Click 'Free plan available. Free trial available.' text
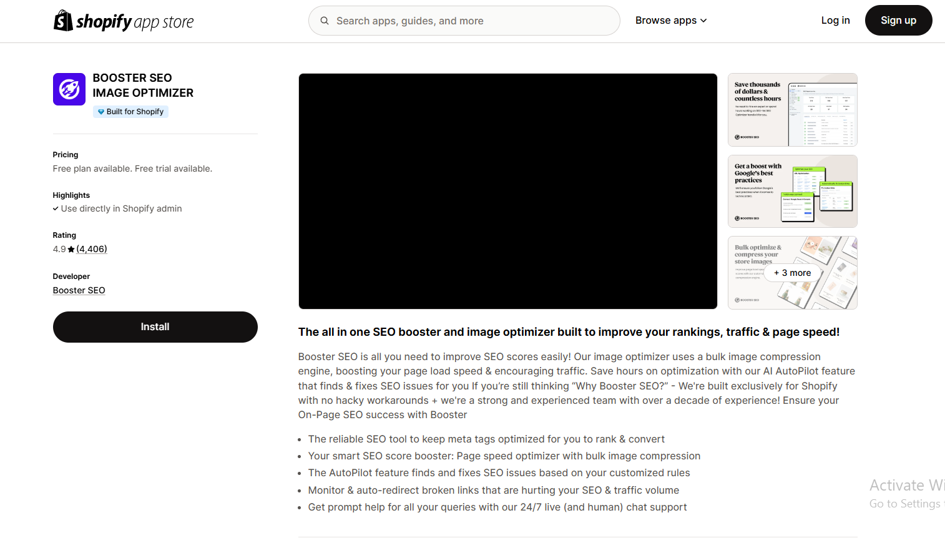This screenshot has height=538, width=945. point(132,169)
